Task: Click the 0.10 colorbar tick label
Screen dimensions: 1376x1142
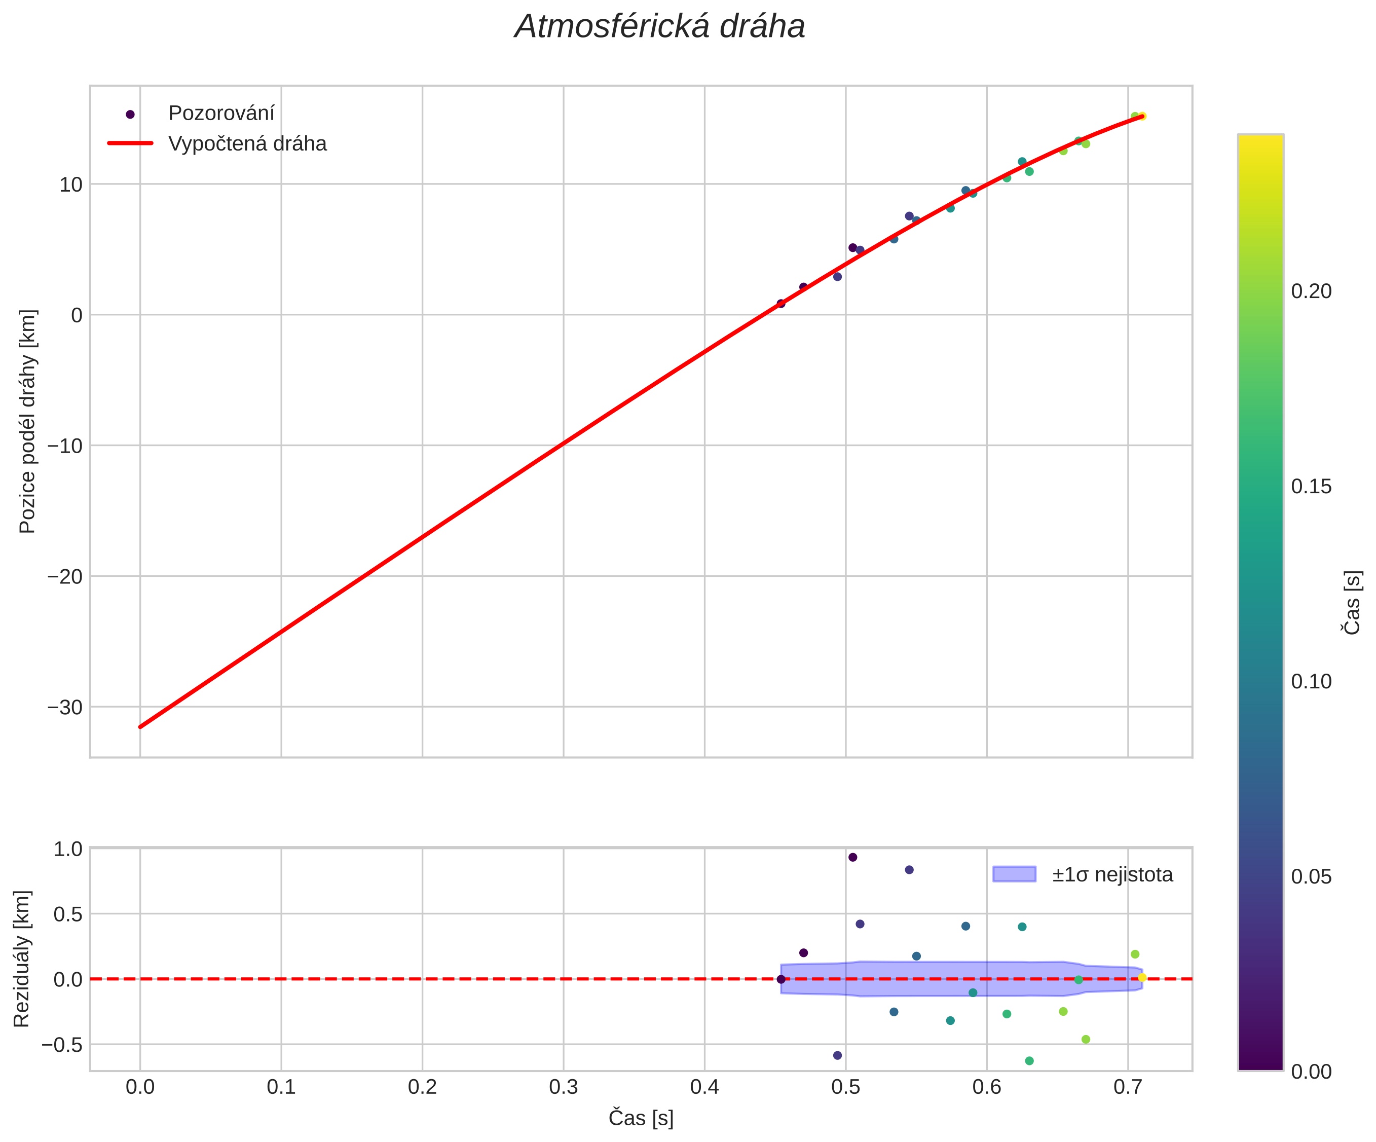Action: click(1311, 681)
